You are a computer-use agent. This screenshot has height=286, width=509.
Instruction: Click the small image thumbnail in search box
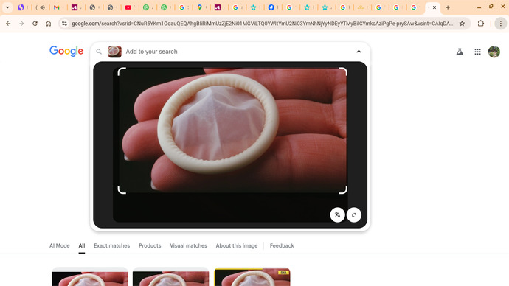point(114,52)
